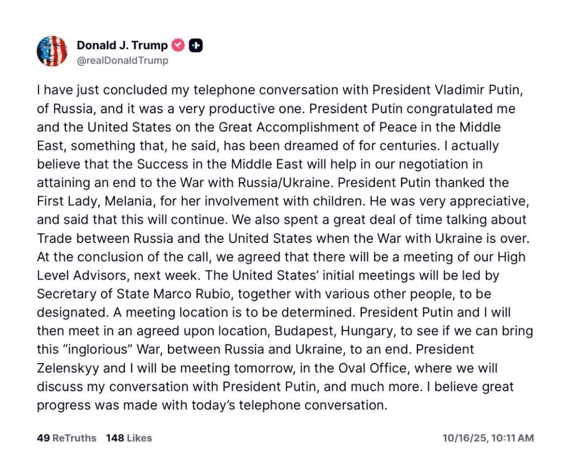Click the 10/16/25, 10:11 AM timestamp
This screenshot has width=571, height=476.
click(488, 438)
